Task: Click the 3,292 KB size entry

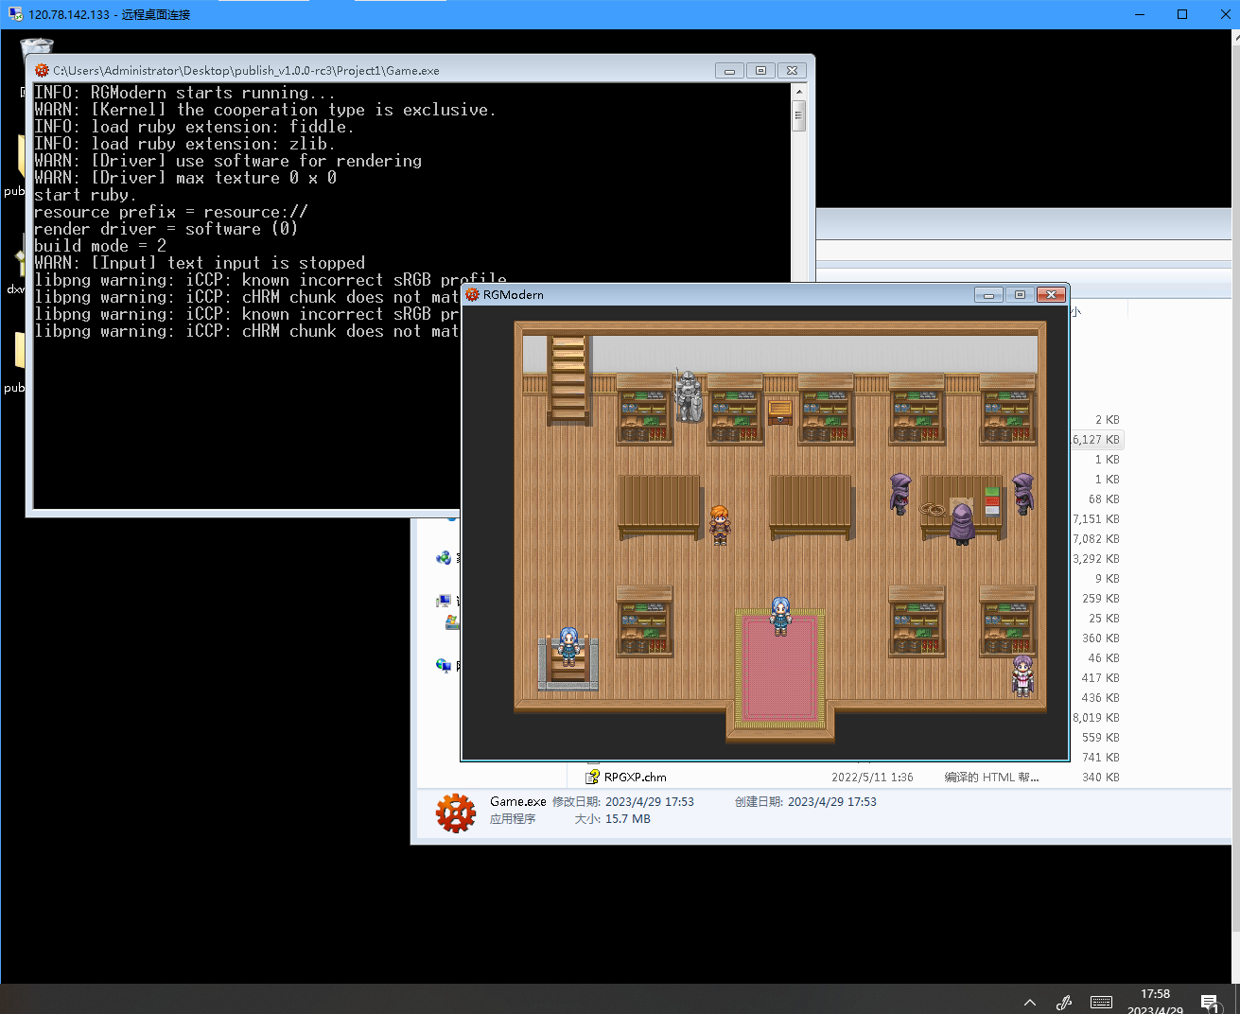Action: 1096,559
